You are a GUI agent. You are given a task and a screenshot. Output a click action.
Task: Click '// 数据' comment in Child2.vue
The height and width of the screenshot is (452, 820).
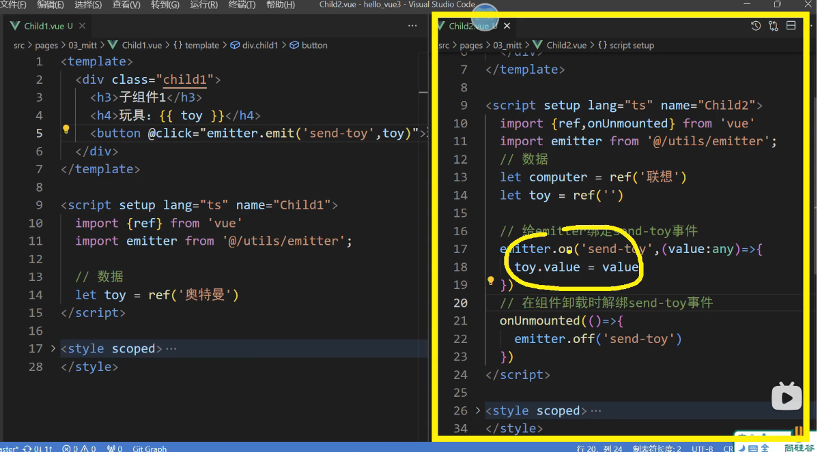coord(524,159)
